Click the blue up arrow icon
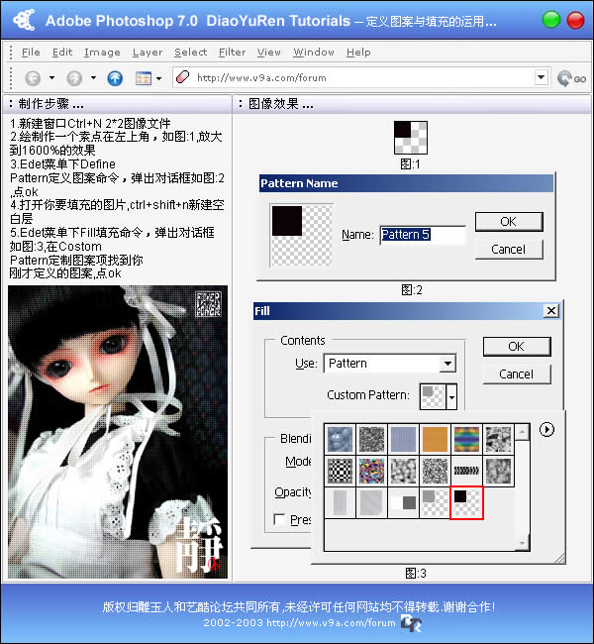Image resolution: width=594 pixels, height=644 pixels. click(x=115, y=77)
